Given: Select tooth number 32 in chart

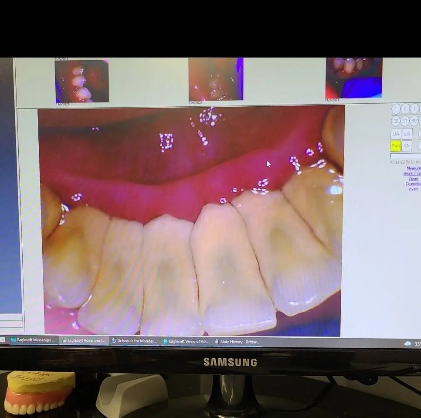Looking at the screenshot, I should (x=396, y=121).
